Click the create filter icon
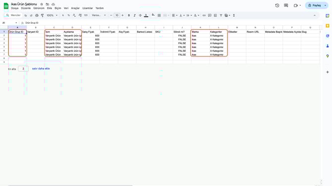The image size is (332, 186). tap(221, 15)
